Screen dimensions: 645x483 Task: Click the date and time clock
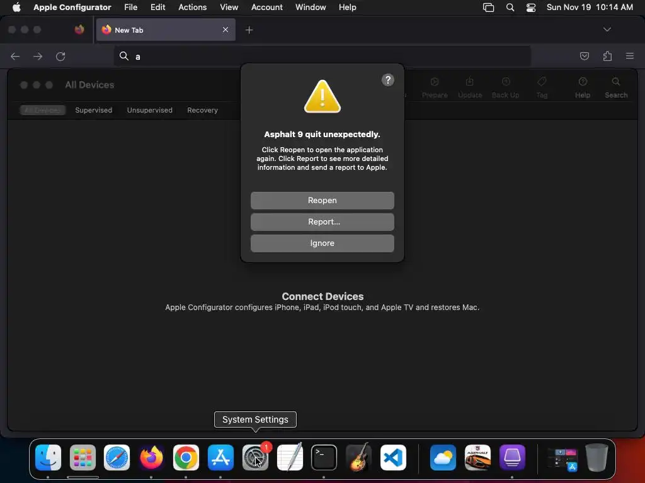pos(590,7)
